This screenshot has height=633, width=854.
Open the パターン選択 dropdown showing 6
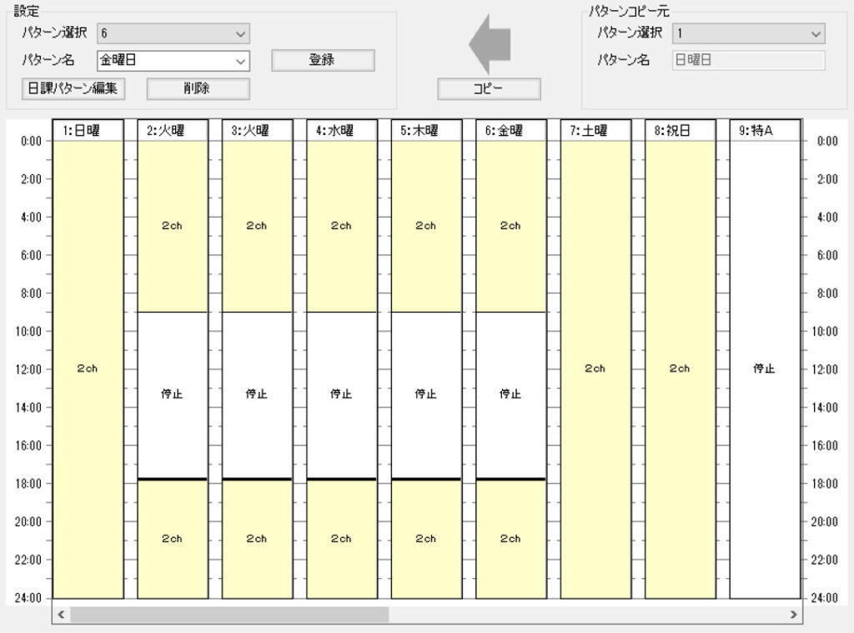tap(241, 33)
